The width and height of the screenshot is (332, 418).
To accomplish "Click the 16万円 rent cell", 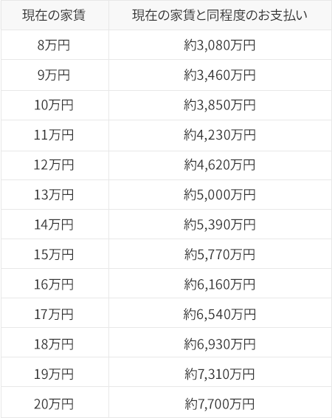I will (x=54, y=284).
